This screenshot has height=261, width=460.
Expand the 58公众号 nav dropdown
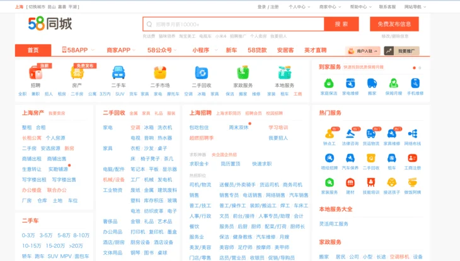[x=162, y=50]
